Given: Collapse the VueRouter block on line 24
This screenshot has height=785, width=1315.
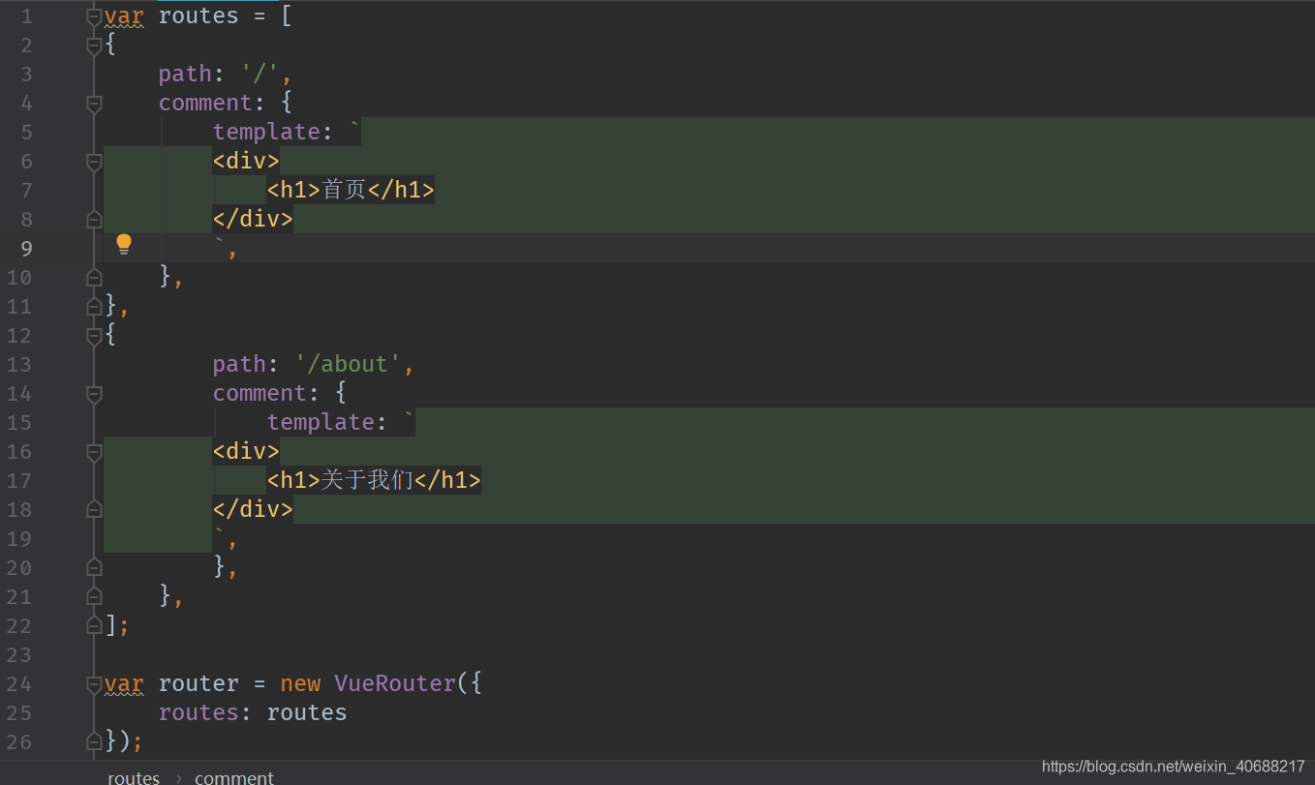Looking at the screenshot, I should 94,684.
